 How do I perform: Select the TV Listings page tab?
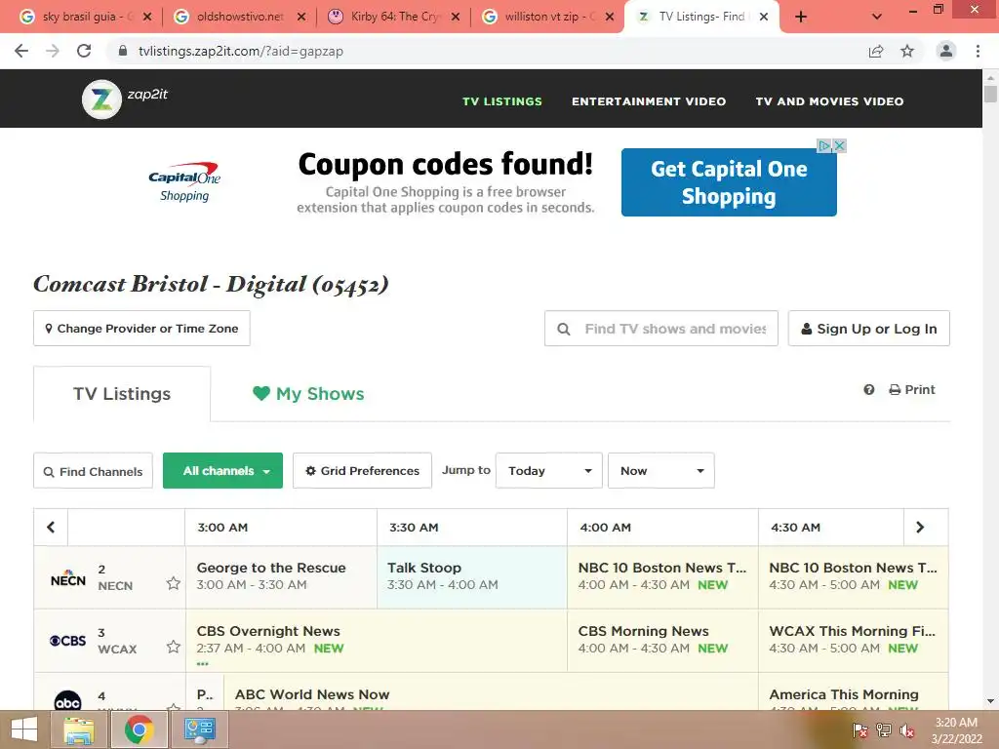pyautogui.click(x=122, y=394)
